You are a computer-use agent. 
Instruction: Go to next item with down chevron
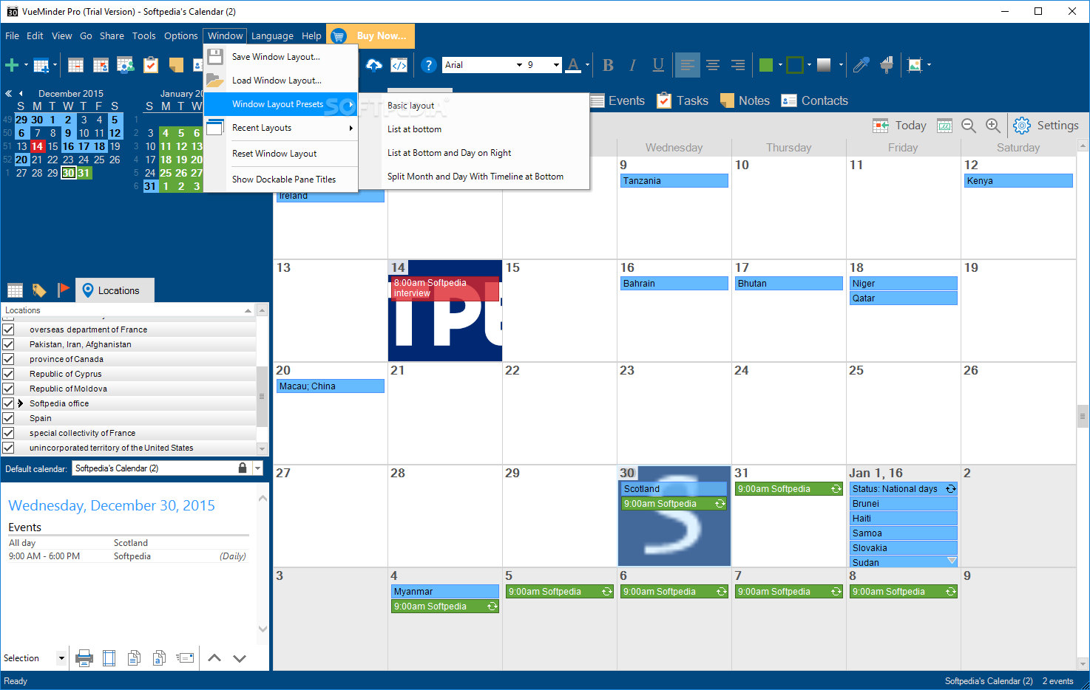(240, 657)
